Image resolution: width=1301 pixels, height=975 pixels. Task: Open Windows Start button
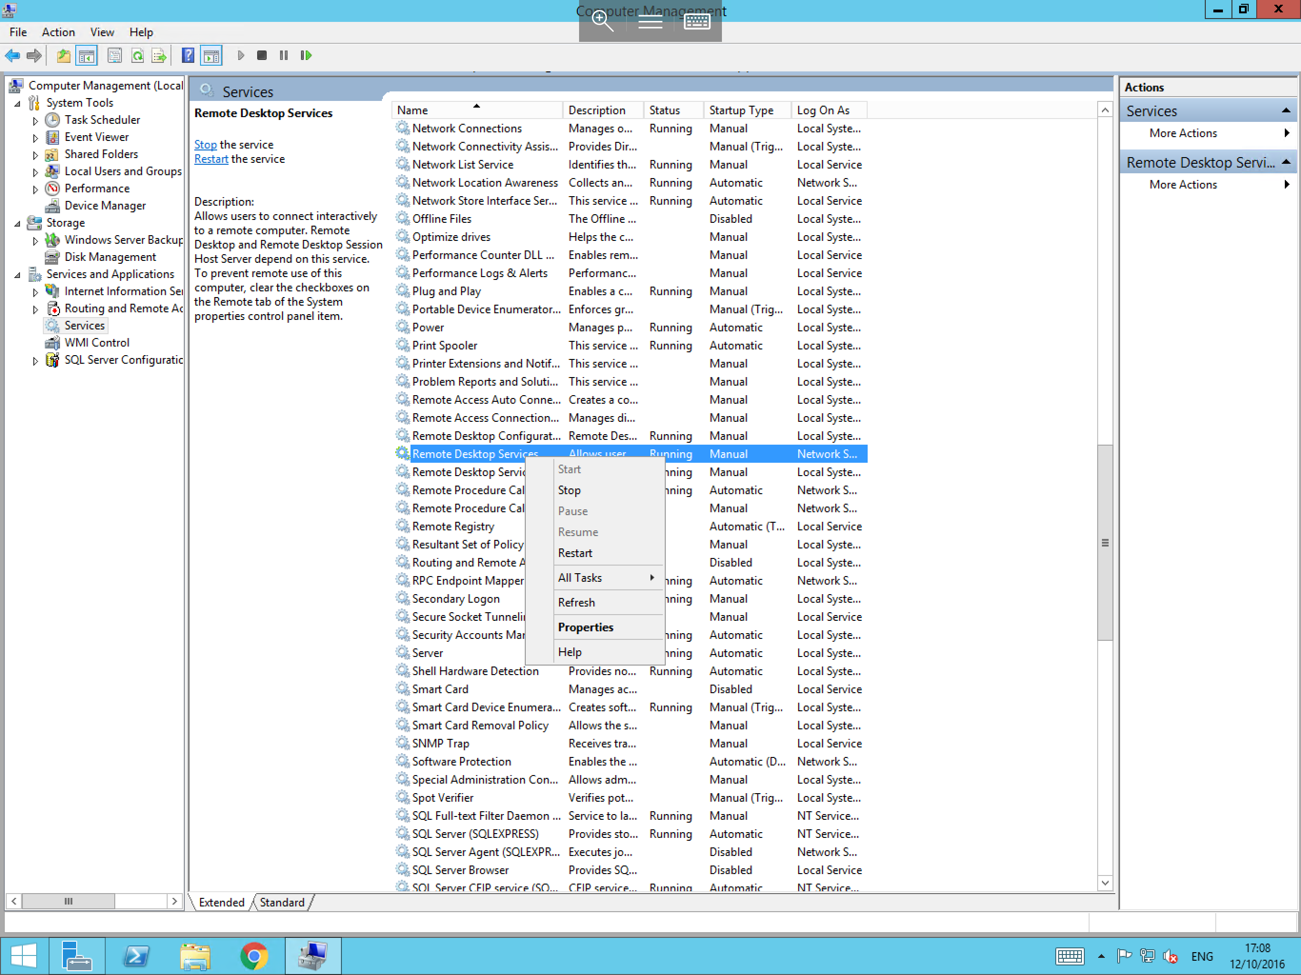(x=23, y=955)
